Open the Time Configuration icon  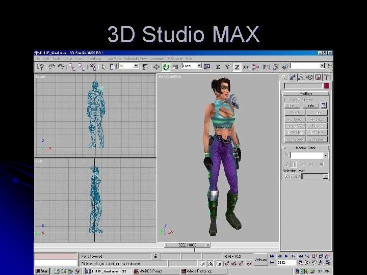(x=301, y=263)
